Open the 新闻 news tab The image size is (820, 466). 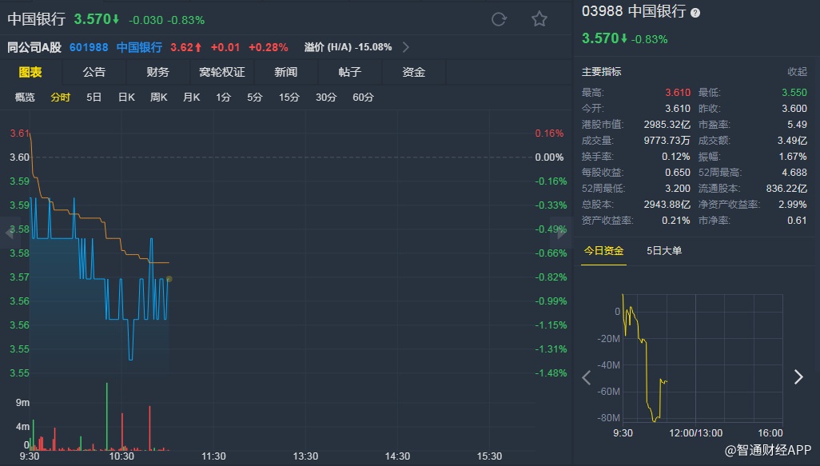point(286,72)
